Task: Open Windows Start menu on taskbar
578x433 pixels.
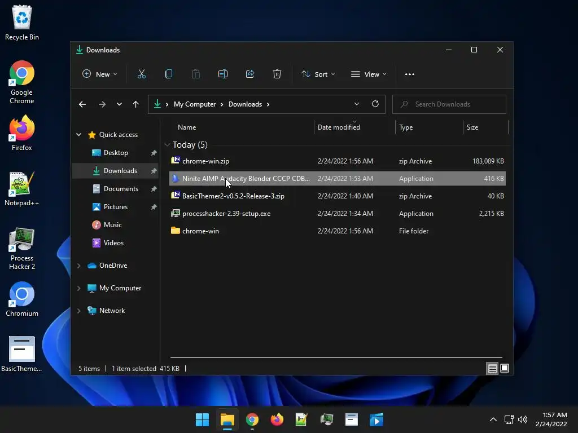Action: click(x=202, y=419)
